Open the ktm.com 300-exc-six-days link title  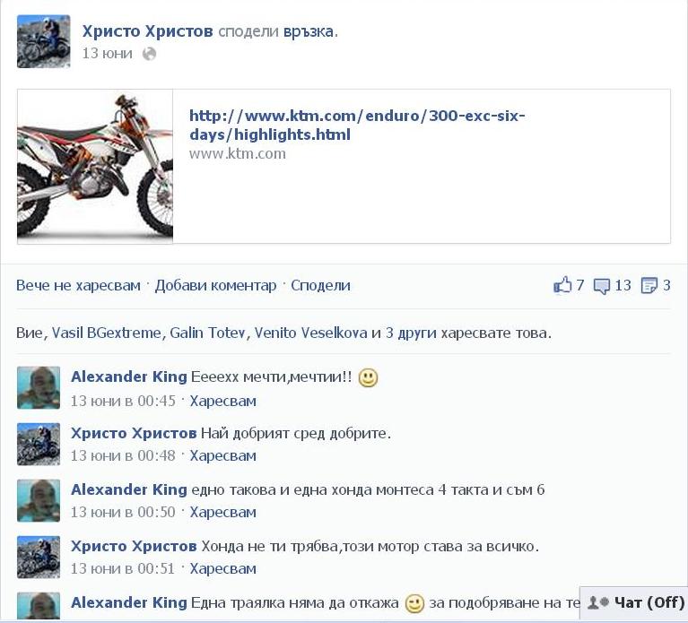357,125
